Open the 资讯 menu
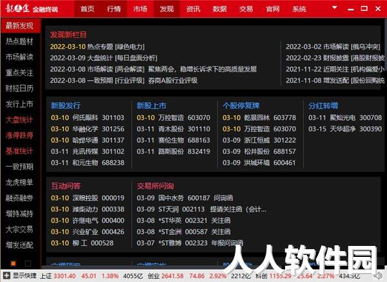Viewport: 387px width, 282px height. click(x=193, y=9)
